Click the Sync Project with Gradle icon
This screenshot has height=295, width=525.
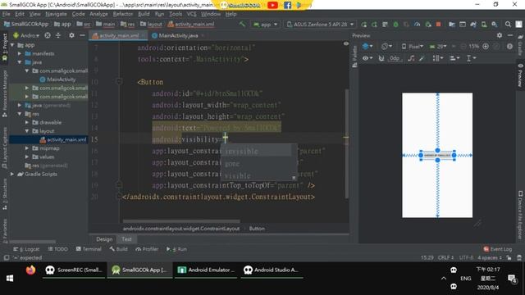(473, 25)
